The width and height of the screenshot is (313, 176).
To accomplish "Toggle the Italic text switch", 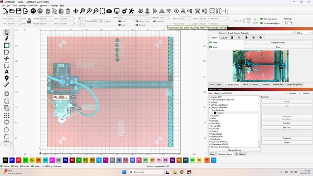I will (x=119, y=25).
